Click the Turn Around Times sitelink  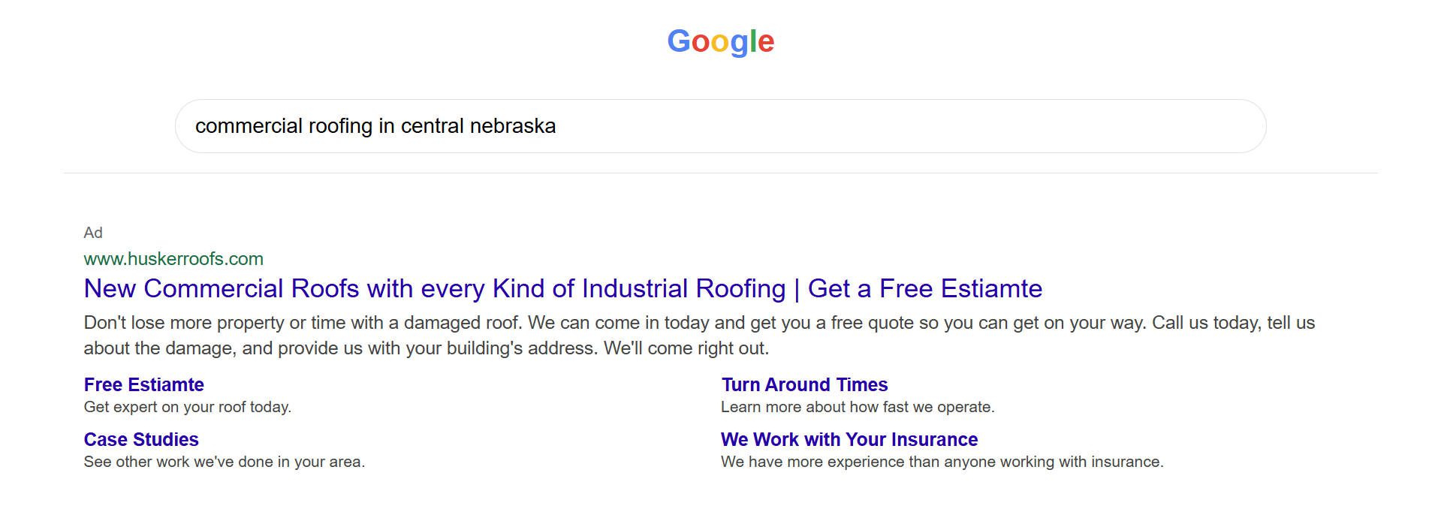(x=804, y=384)
